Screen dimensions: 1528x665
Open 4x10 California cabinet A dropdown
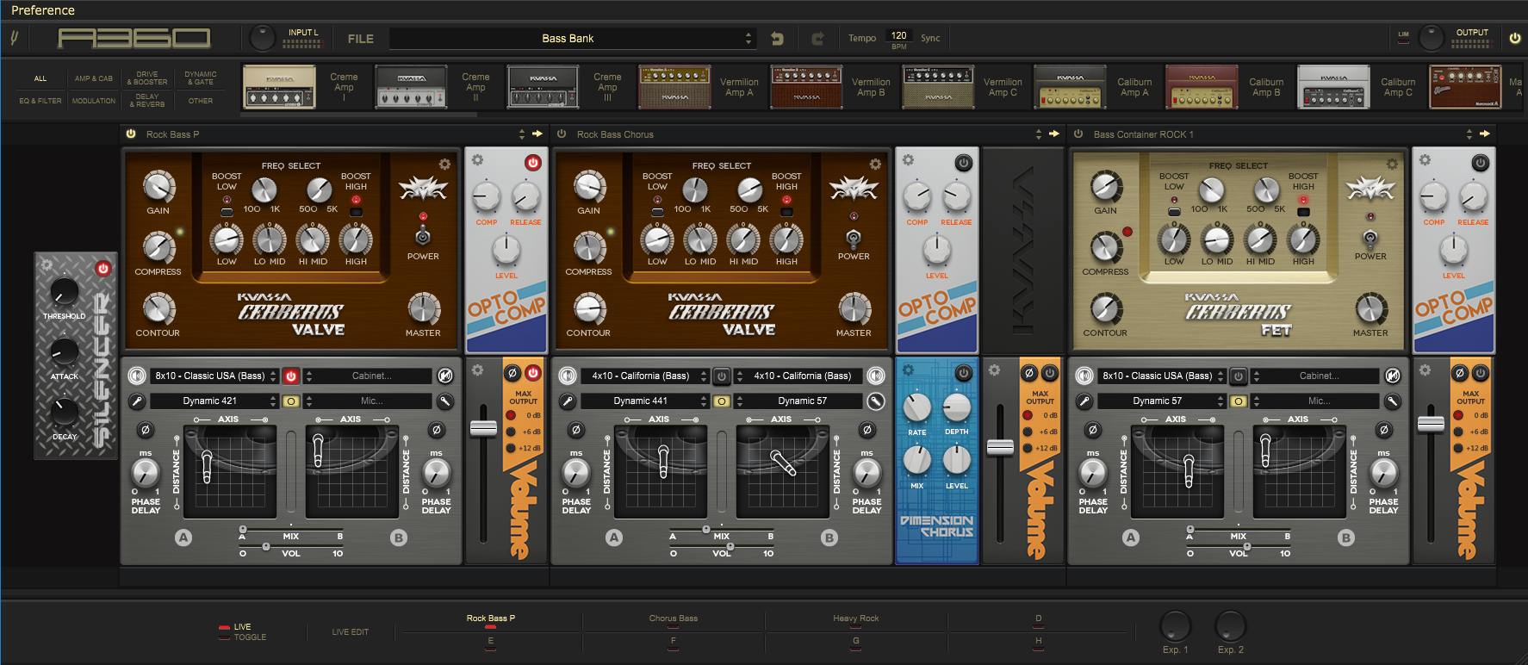pyautogui.click(x=645, y=376)
